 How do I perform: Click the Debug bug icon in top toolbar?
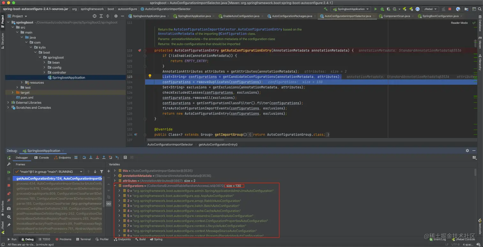click(x=382, y=9)
